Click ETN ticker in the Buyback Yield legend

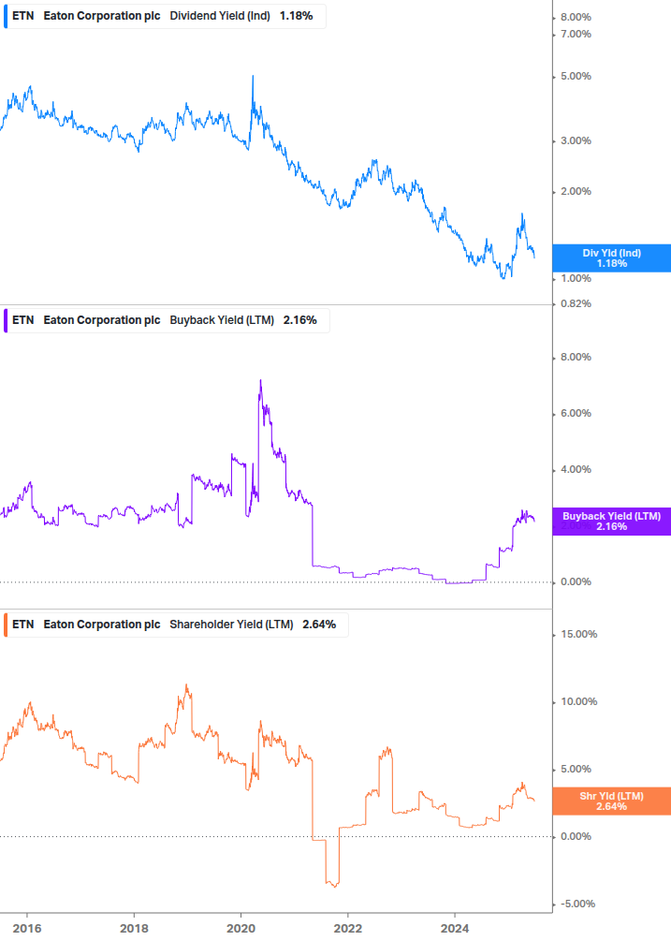[x=23, y=320]
